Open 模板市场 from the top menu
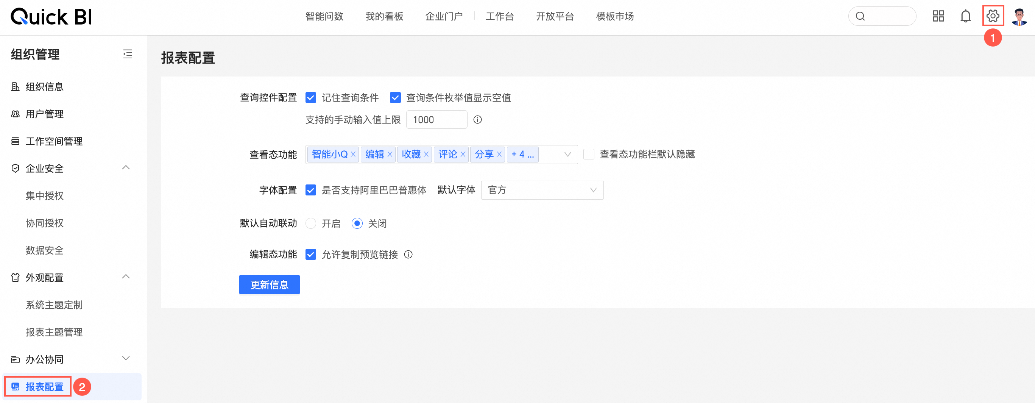This screenshot has width=1035, height=403. click(x=615, y=16)
